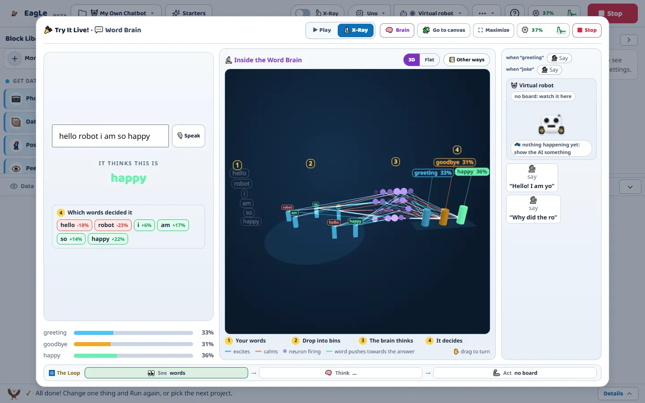Click the orange goodbye output cylinder
Viewport: 645px width, 403px height.
444,217
